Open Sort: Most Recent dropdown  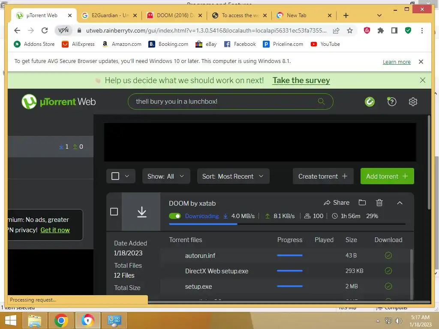tap(233, 176)
